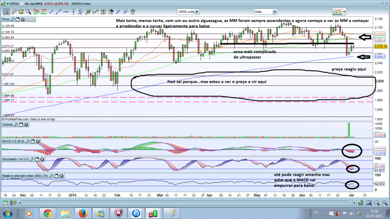Click the MACD (12 26 9) label
This screenshot has height=219, width=390.
pyautogui.click(x=13, y=141)
